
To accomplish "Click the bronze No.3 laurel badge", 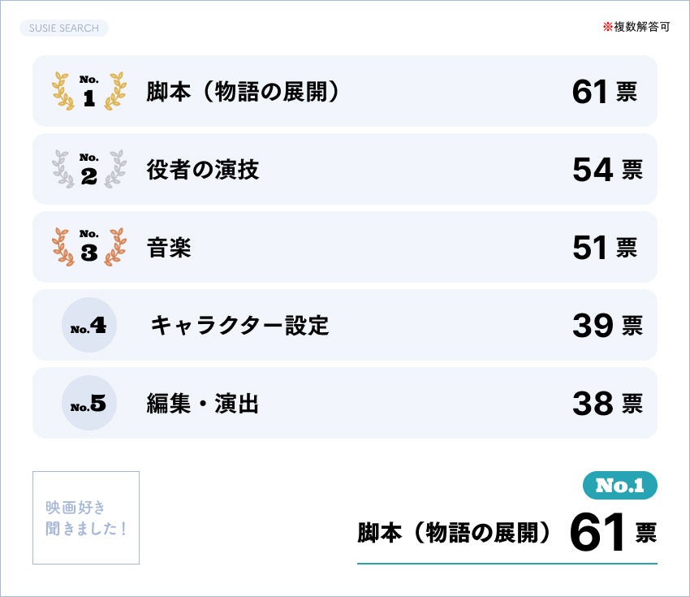I will pyautogui.click(x=89, y=247).
